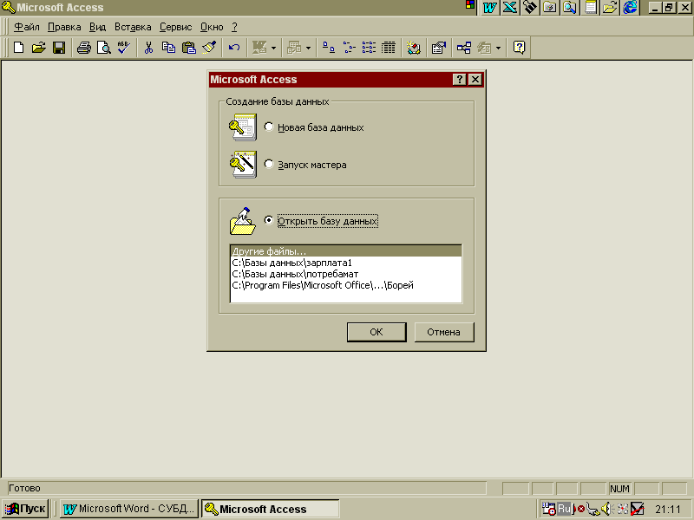Click the Office Assistant help icon

519,48
